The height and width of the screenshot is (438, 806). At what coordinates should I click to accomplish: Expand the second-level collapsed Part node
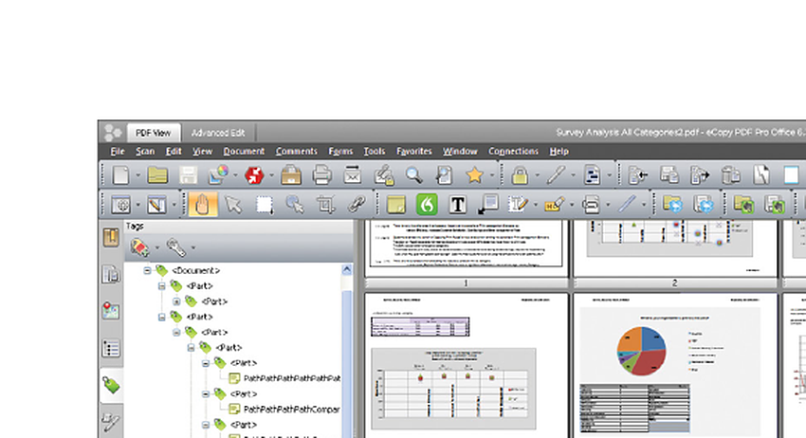pyautogui.click(x=176, y=301)
